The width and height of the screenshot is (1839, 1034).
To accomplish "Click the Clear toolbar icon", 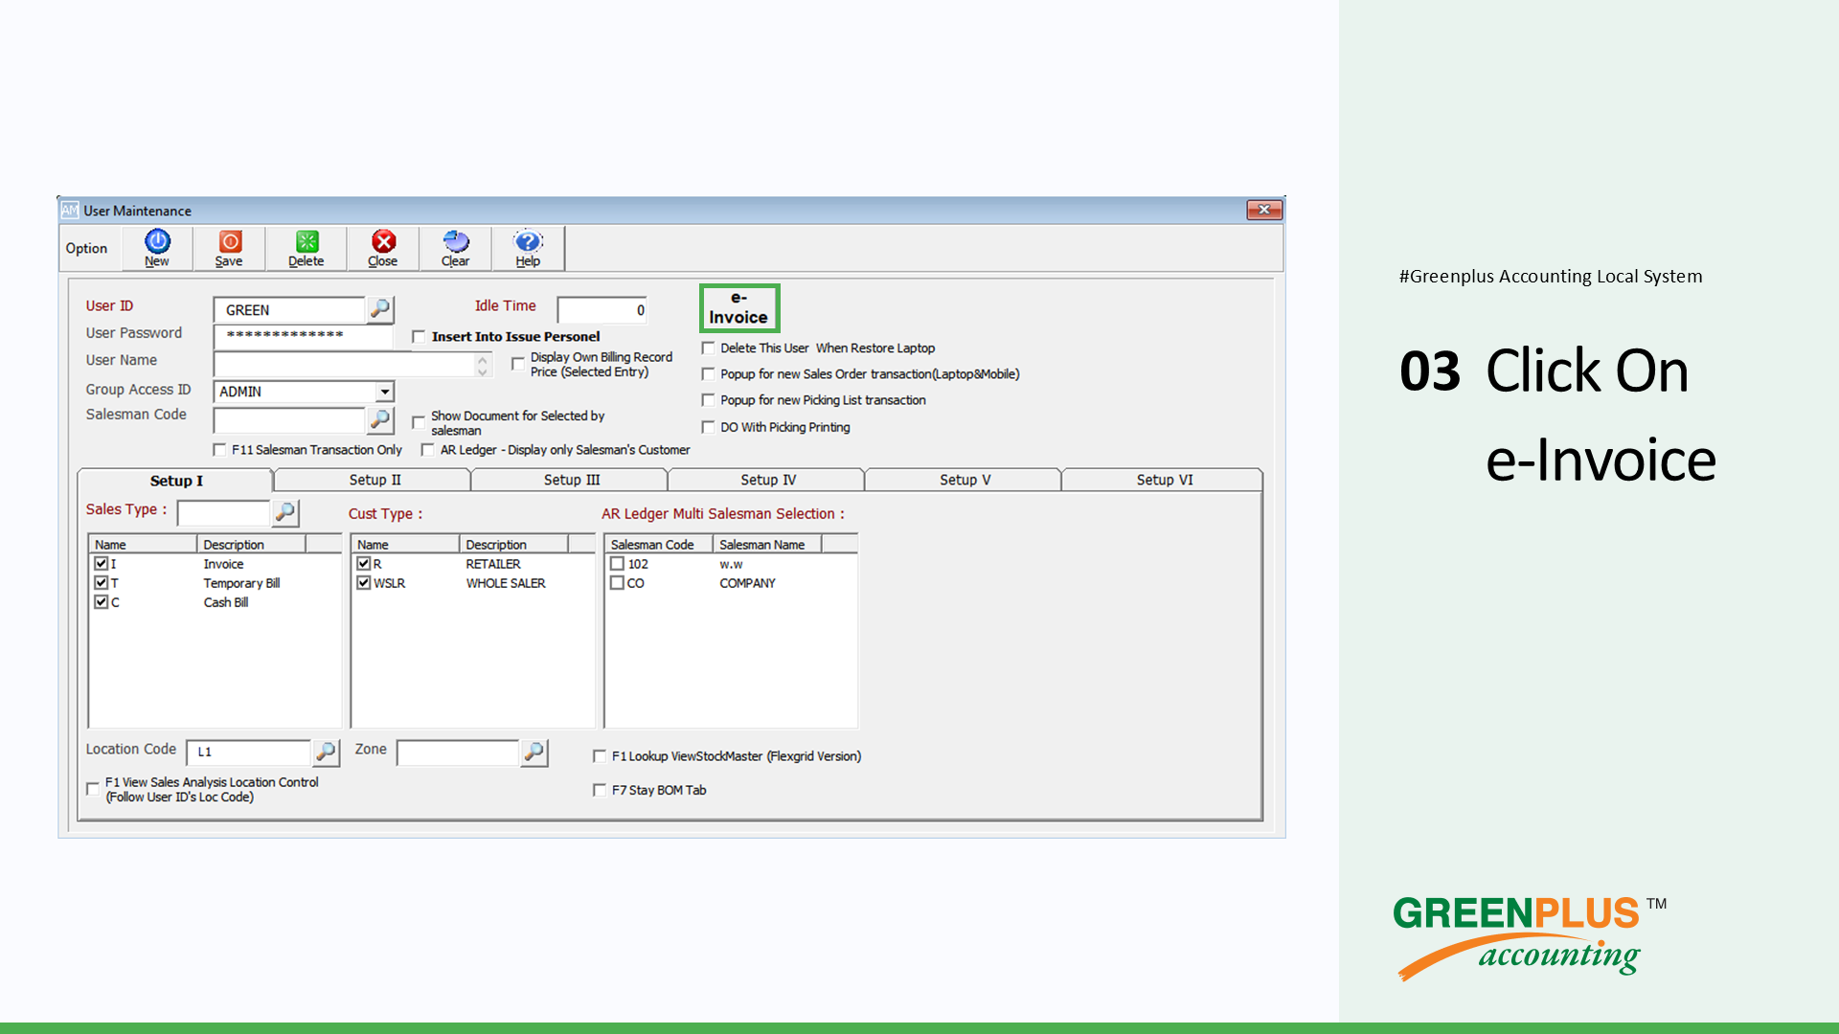I will click(455, 247).
